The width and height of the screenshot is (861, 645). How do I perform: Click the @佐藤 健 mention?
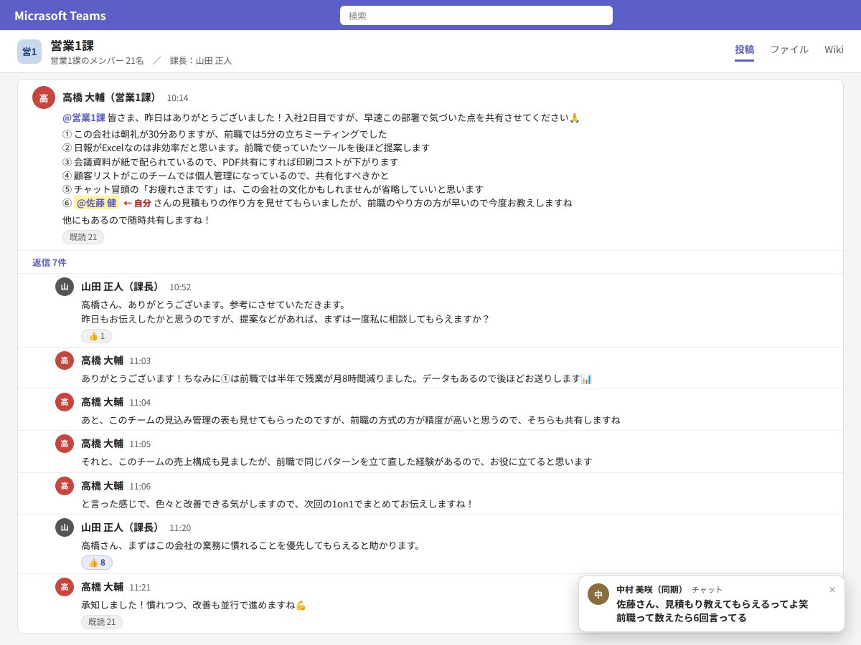point(97,203)
